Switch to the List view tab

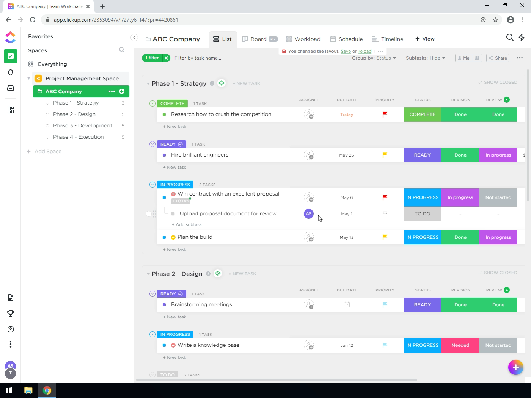[223, 39]
